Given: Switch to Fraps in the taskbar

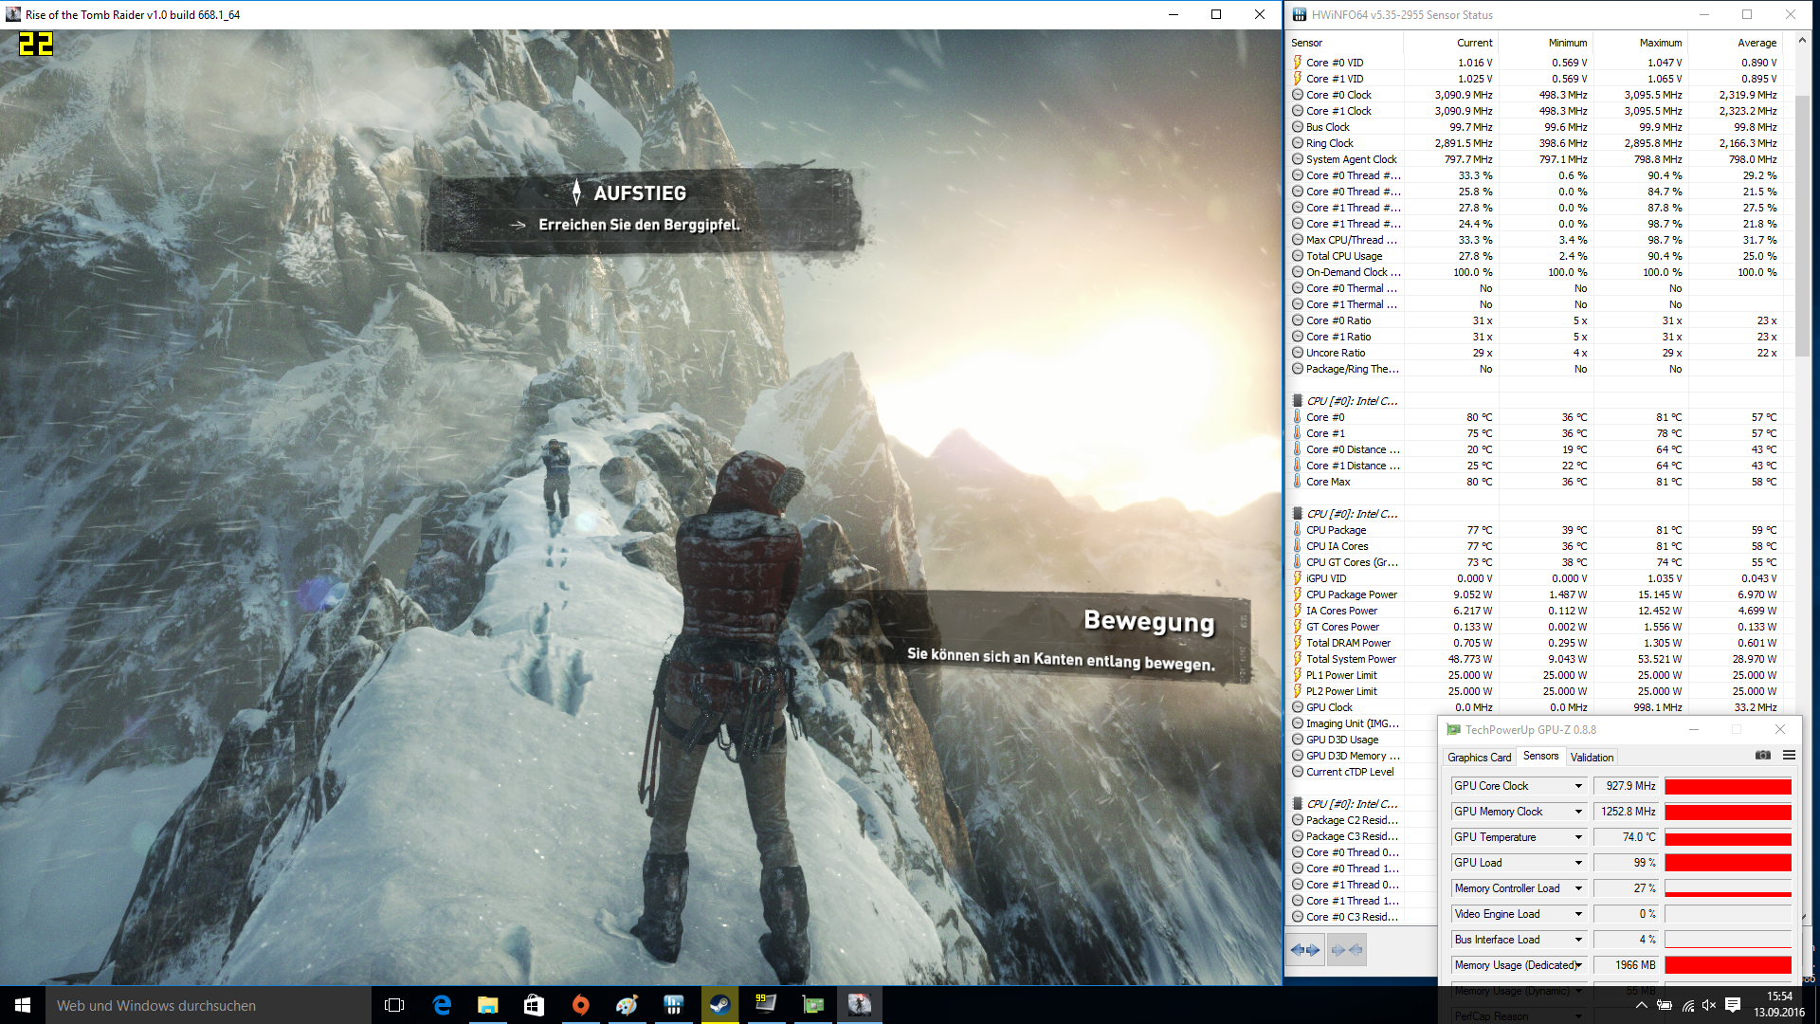Looking at the screenshot, I should 766,1005.
